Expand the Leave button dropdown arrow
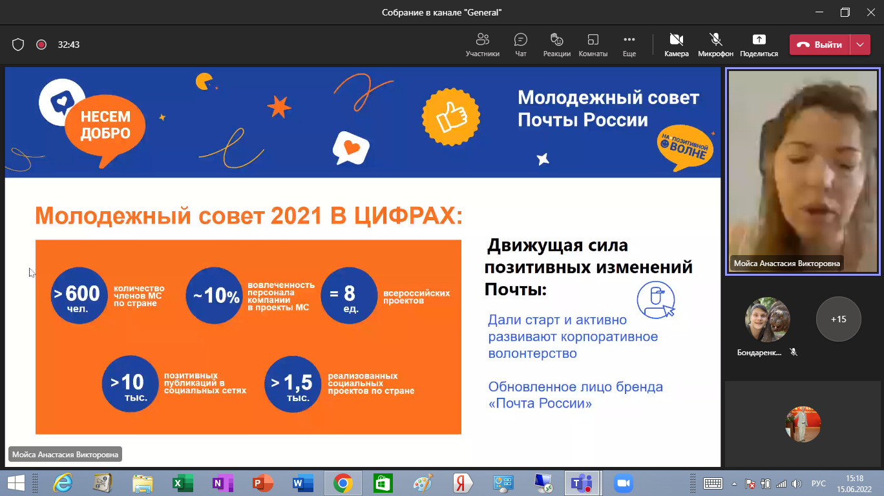The height and width of the screenshot is (496, 884). coord(861,45)
